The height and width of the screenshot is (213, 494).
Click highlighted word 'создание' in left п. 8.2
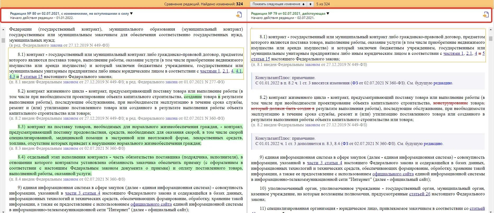[193, 96]
